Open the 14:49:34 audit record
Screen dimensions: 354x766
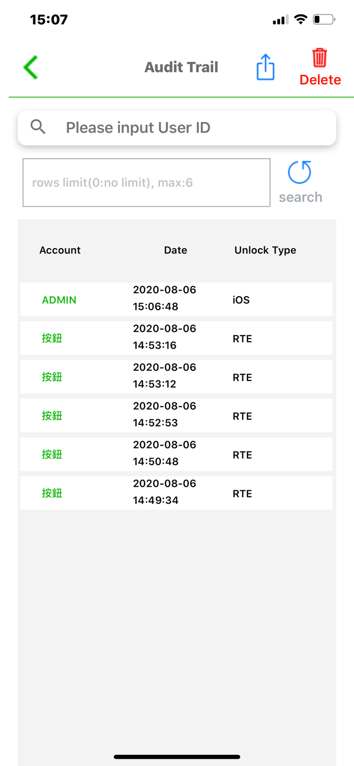(176, 493)
